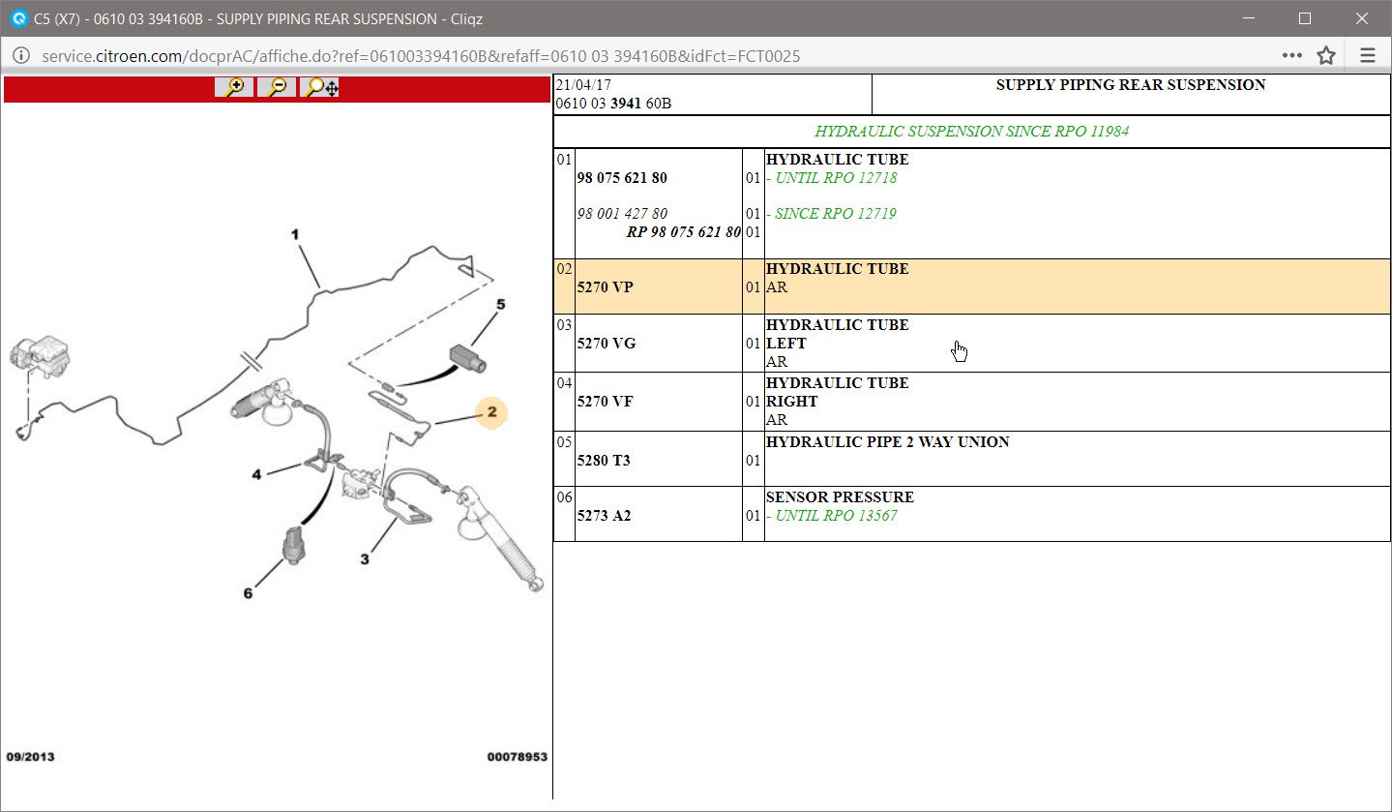The width and height of the screenshot is (1392, 812).
Task: Click the 'SENSOR PRESSURE' description
Action: 840,497
